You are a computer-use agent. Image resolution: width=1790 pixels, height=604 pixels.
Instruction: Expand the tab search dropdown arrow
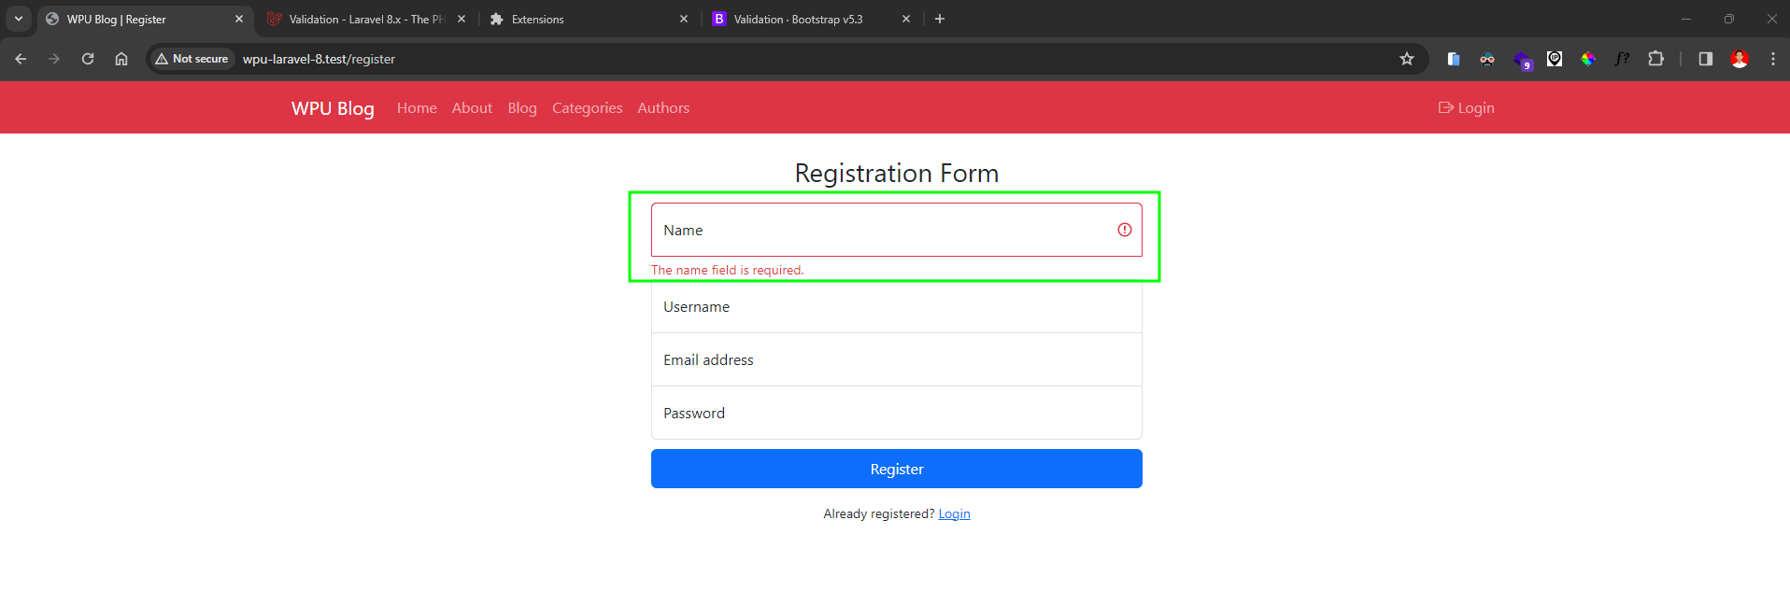tap(19, 19)
